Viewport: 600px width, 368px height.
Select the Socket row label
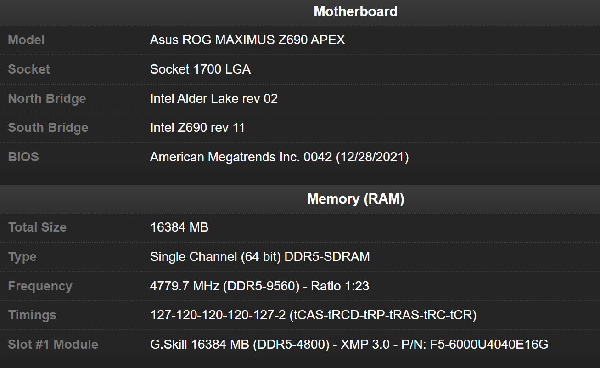tap(28, 69)
